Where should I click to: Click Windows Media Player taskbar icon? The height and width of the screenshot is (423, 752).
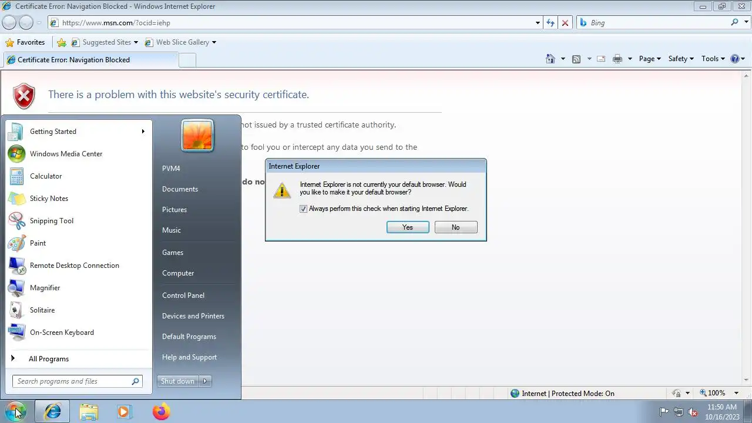(x=124, y=411)
